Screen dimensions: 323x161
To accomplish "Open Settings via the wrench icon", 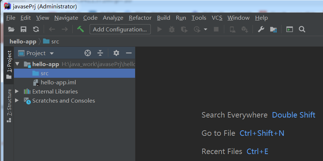I will 261,30.
